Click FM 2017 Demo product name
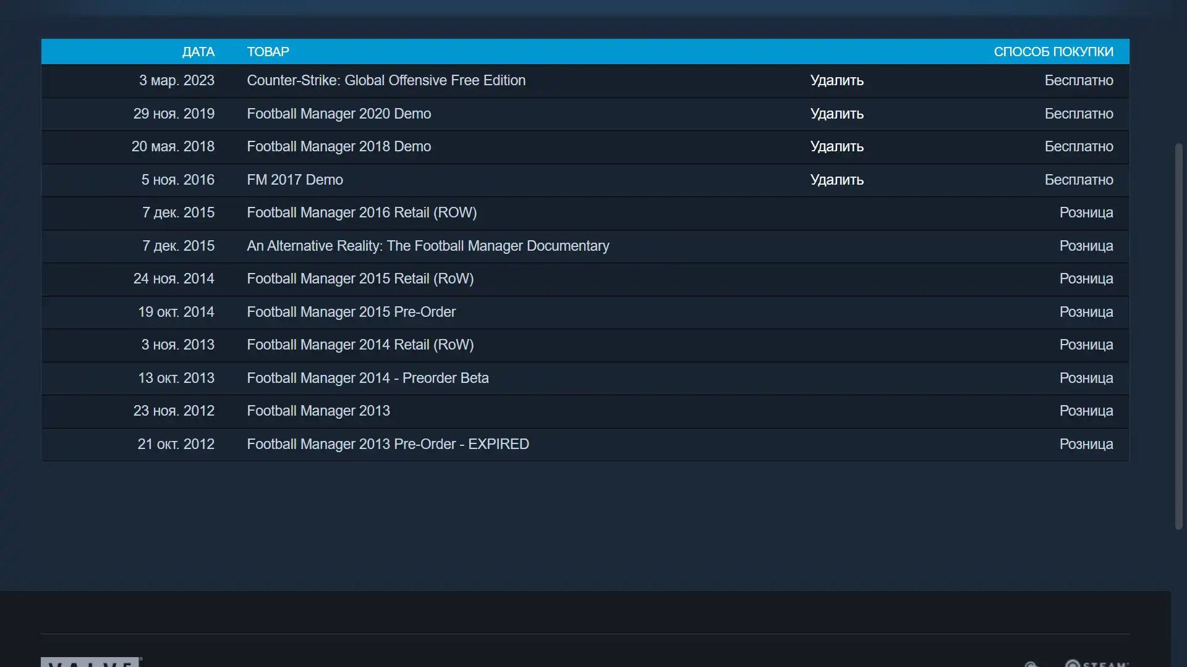This screenshot has height=667, width=1187. pyautogui.click(x=295, y=180)
